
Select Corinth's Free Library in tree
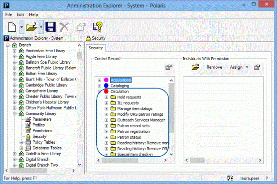(x=43, y=154)
